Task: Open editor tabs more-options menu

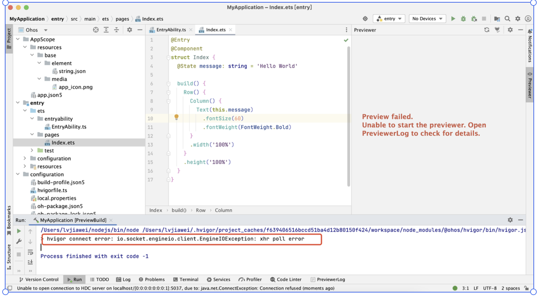Action: pos(347,30)
